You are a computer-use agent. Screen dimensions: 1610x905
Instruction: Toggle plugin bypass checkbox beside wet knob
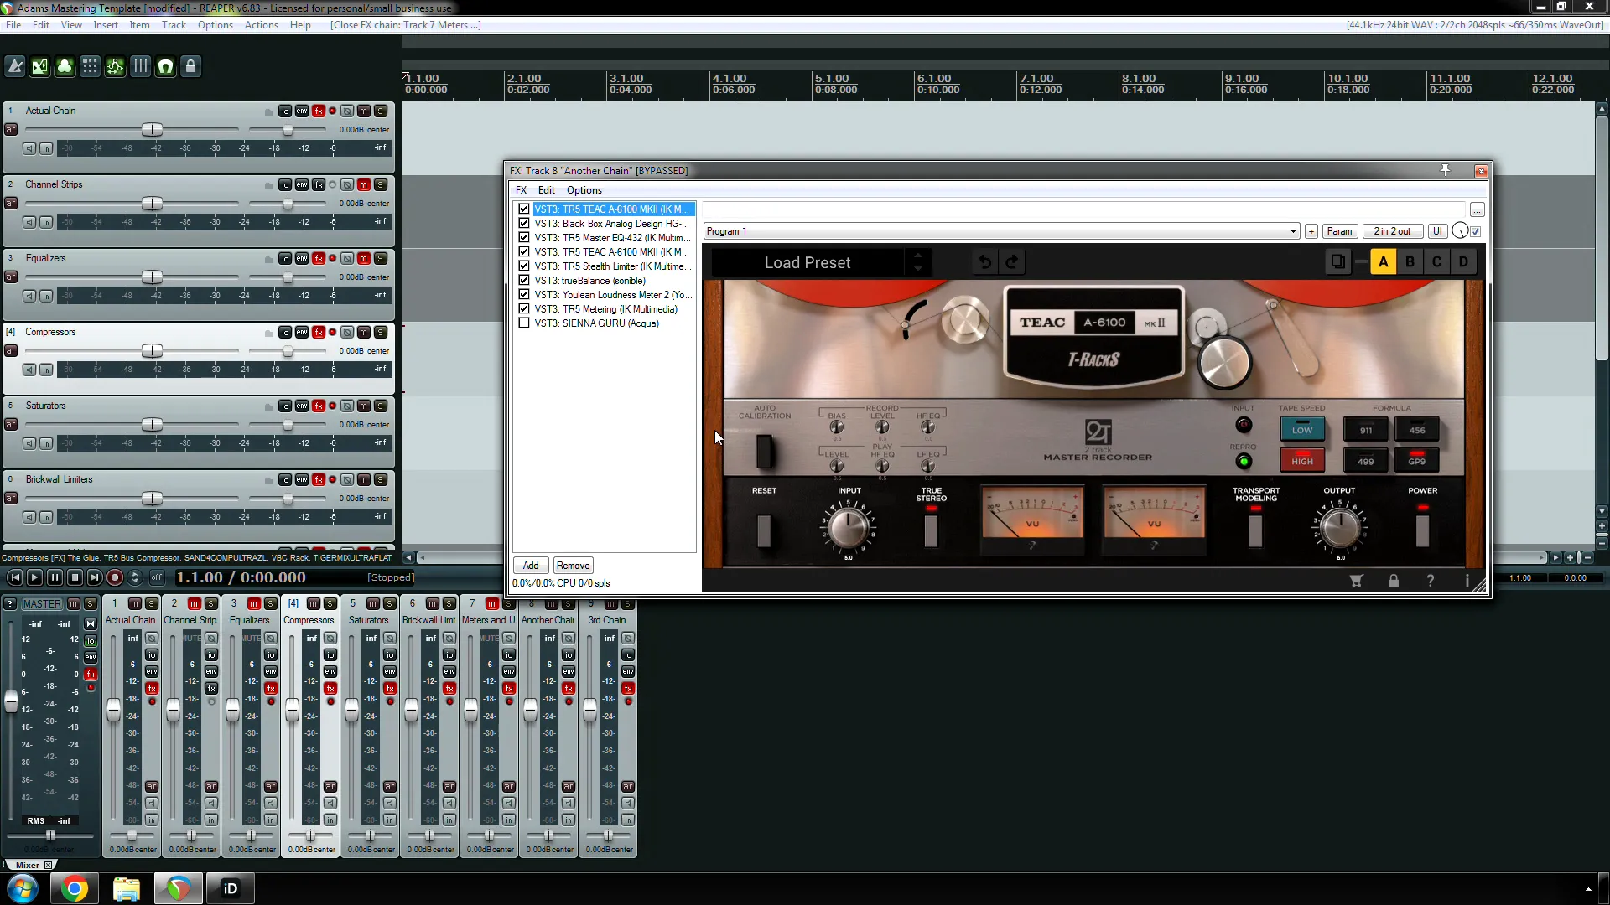click(1476, 231)
